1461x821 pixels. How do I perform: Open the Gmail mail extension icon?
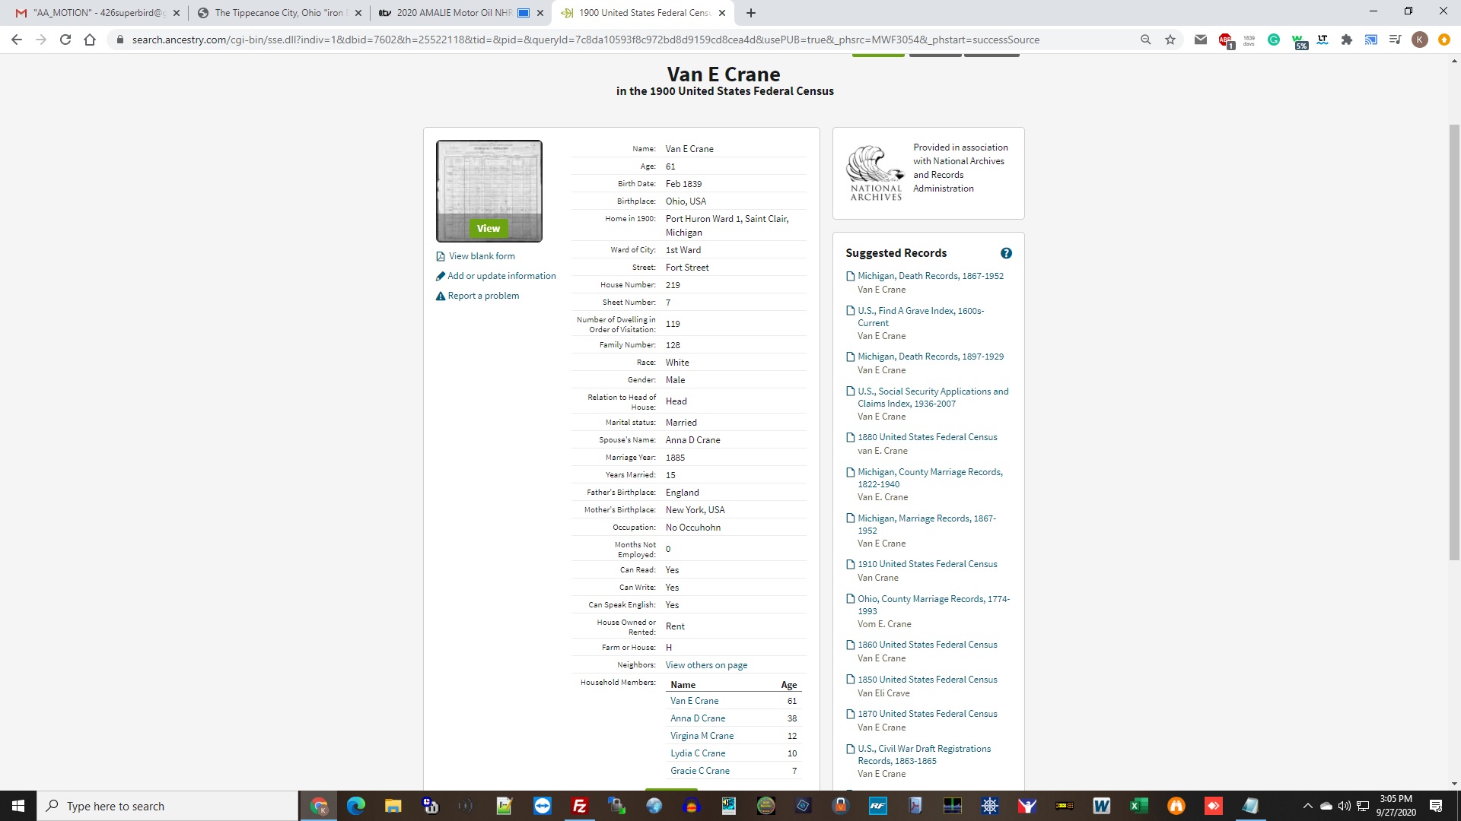click(1201, 40)
